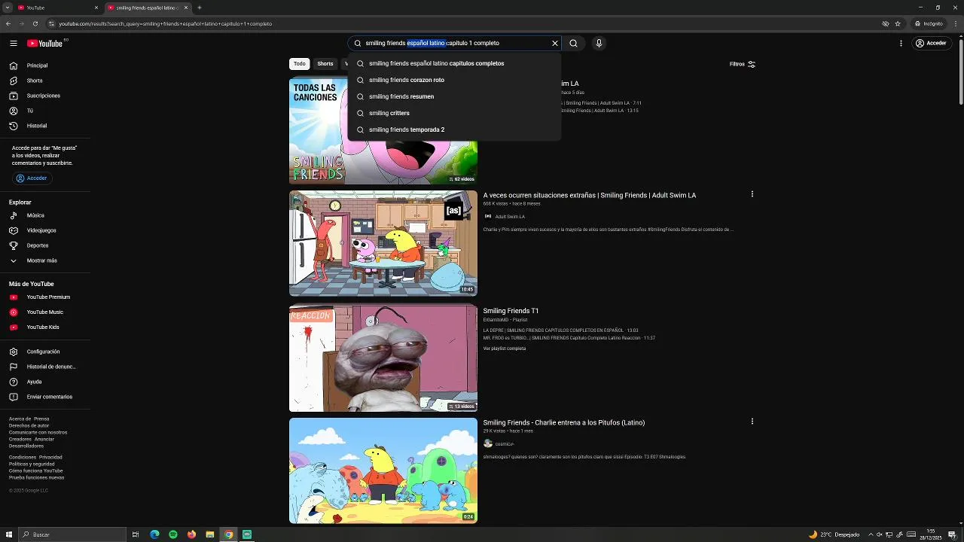Open the Windows Start menu
Viewport: 964px width, 542px height.
(8, 534)
